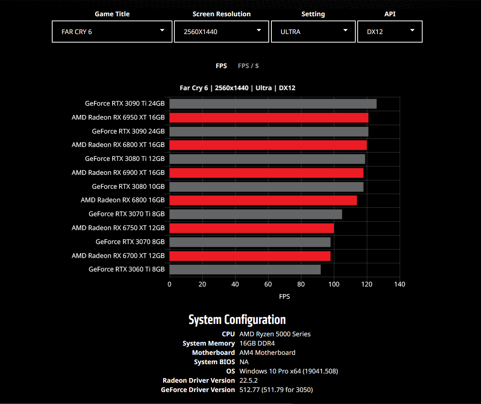Click the label GeForce RTX 3060 Ti 8GB
The image size is (481, 404).
click(127, 269)
